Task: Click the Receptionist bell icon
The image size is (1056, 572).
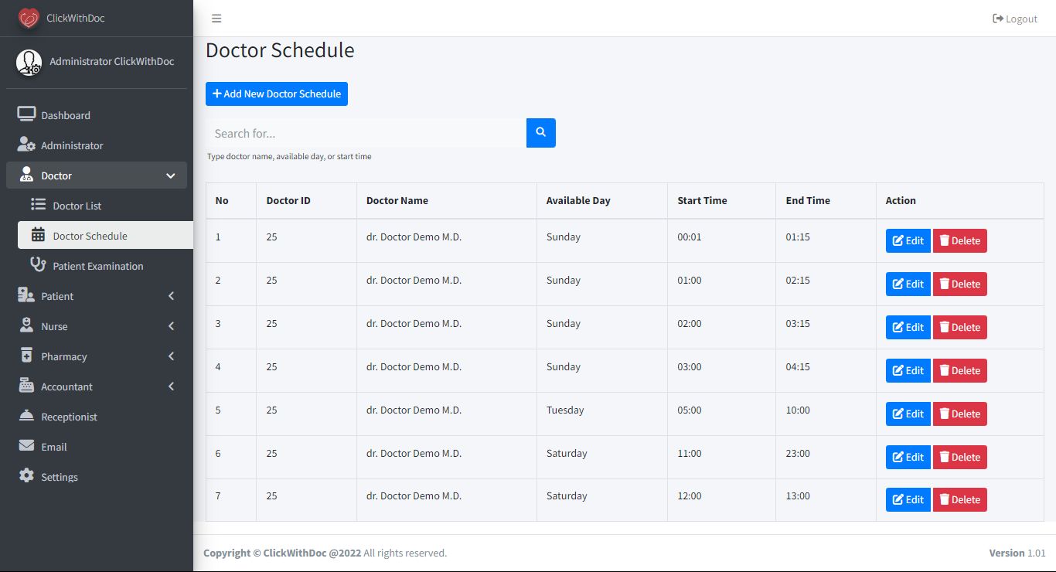Action: point(26,416)
